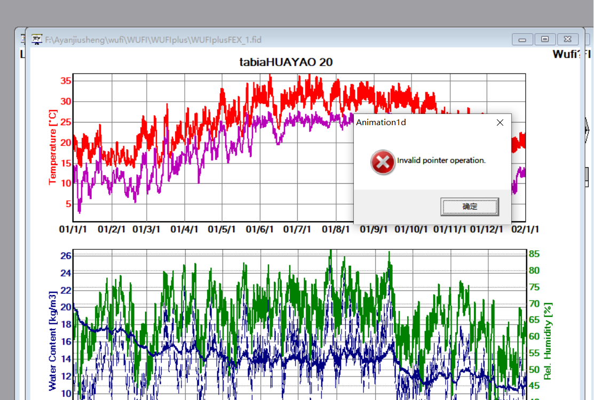Click the red error icon in the dialog
The image size is (594, 400).
[383, 162]
